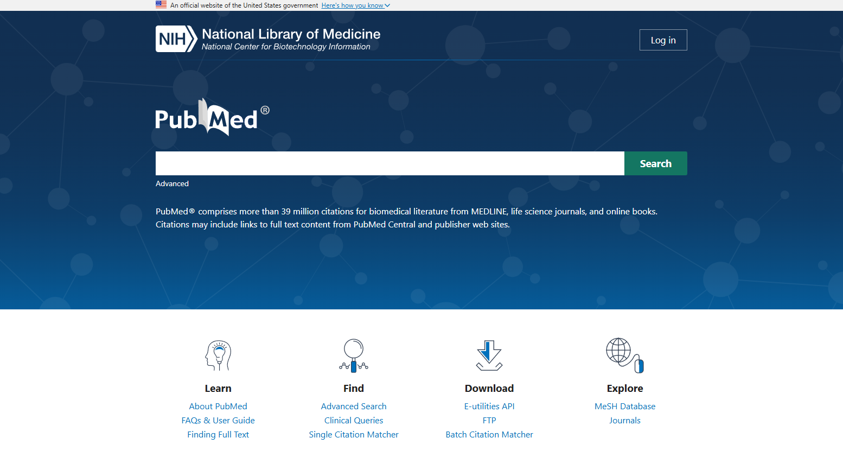Open the Single Citation Matcher link
The image size is (843, 476).
(354, 434)
